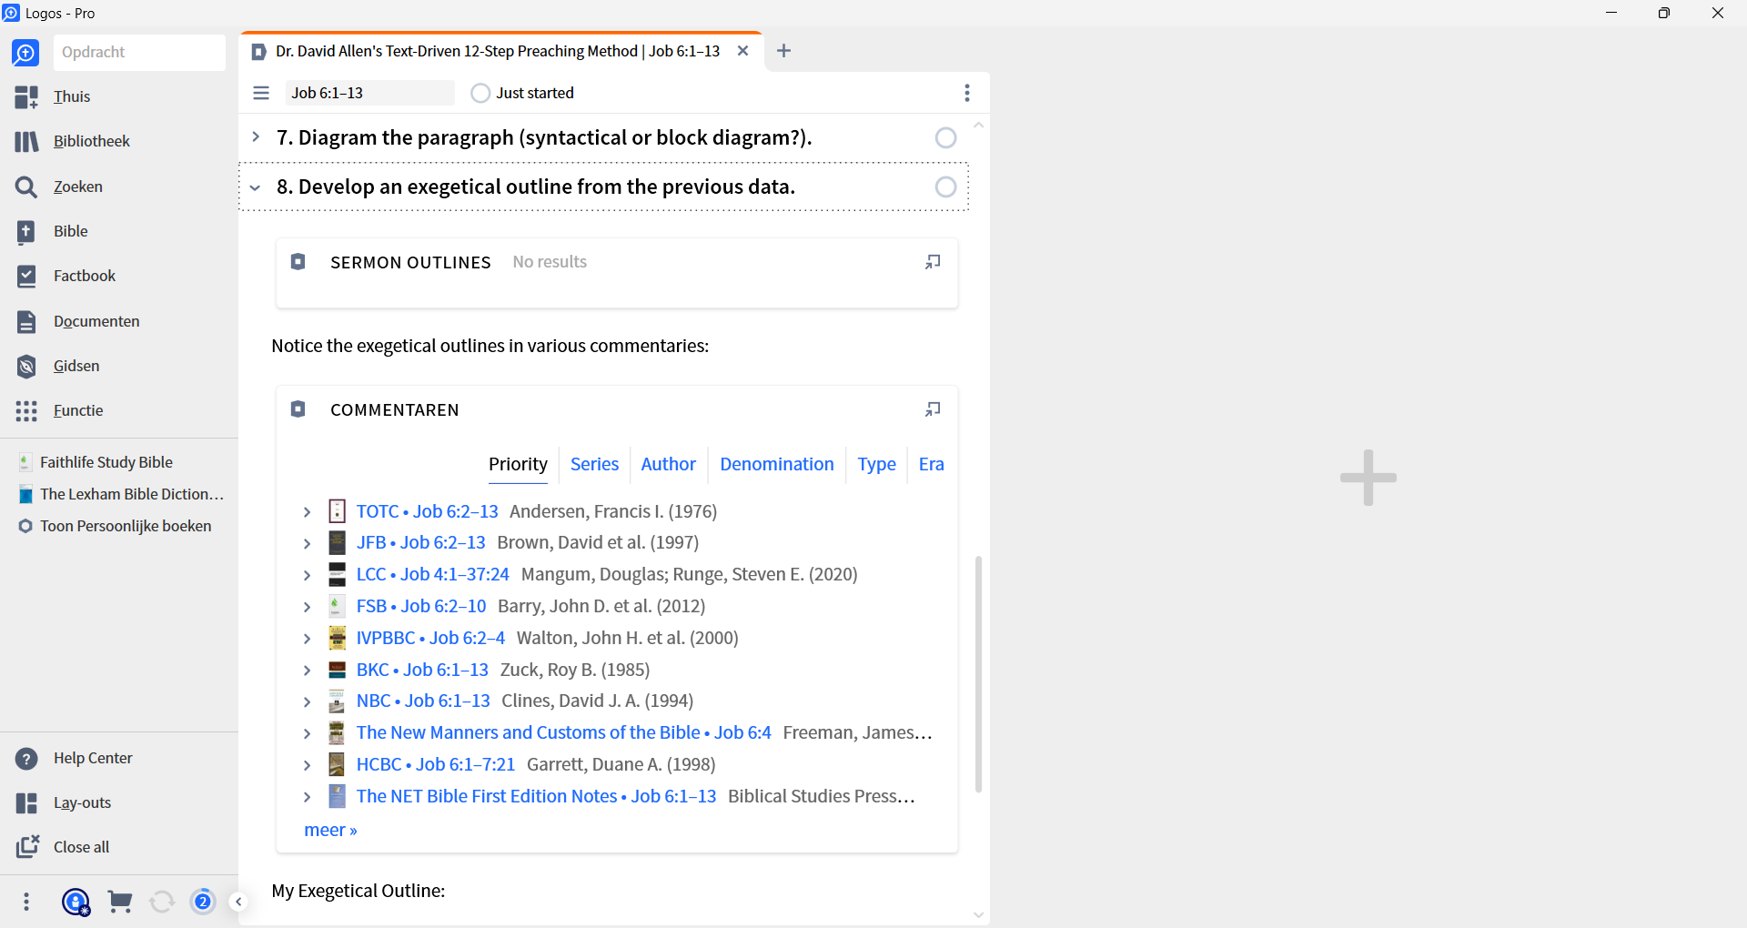Collapse the sidebar with the arrow button
The width and height of the screenshot is (1747, 928).
[x=238, y=902]
